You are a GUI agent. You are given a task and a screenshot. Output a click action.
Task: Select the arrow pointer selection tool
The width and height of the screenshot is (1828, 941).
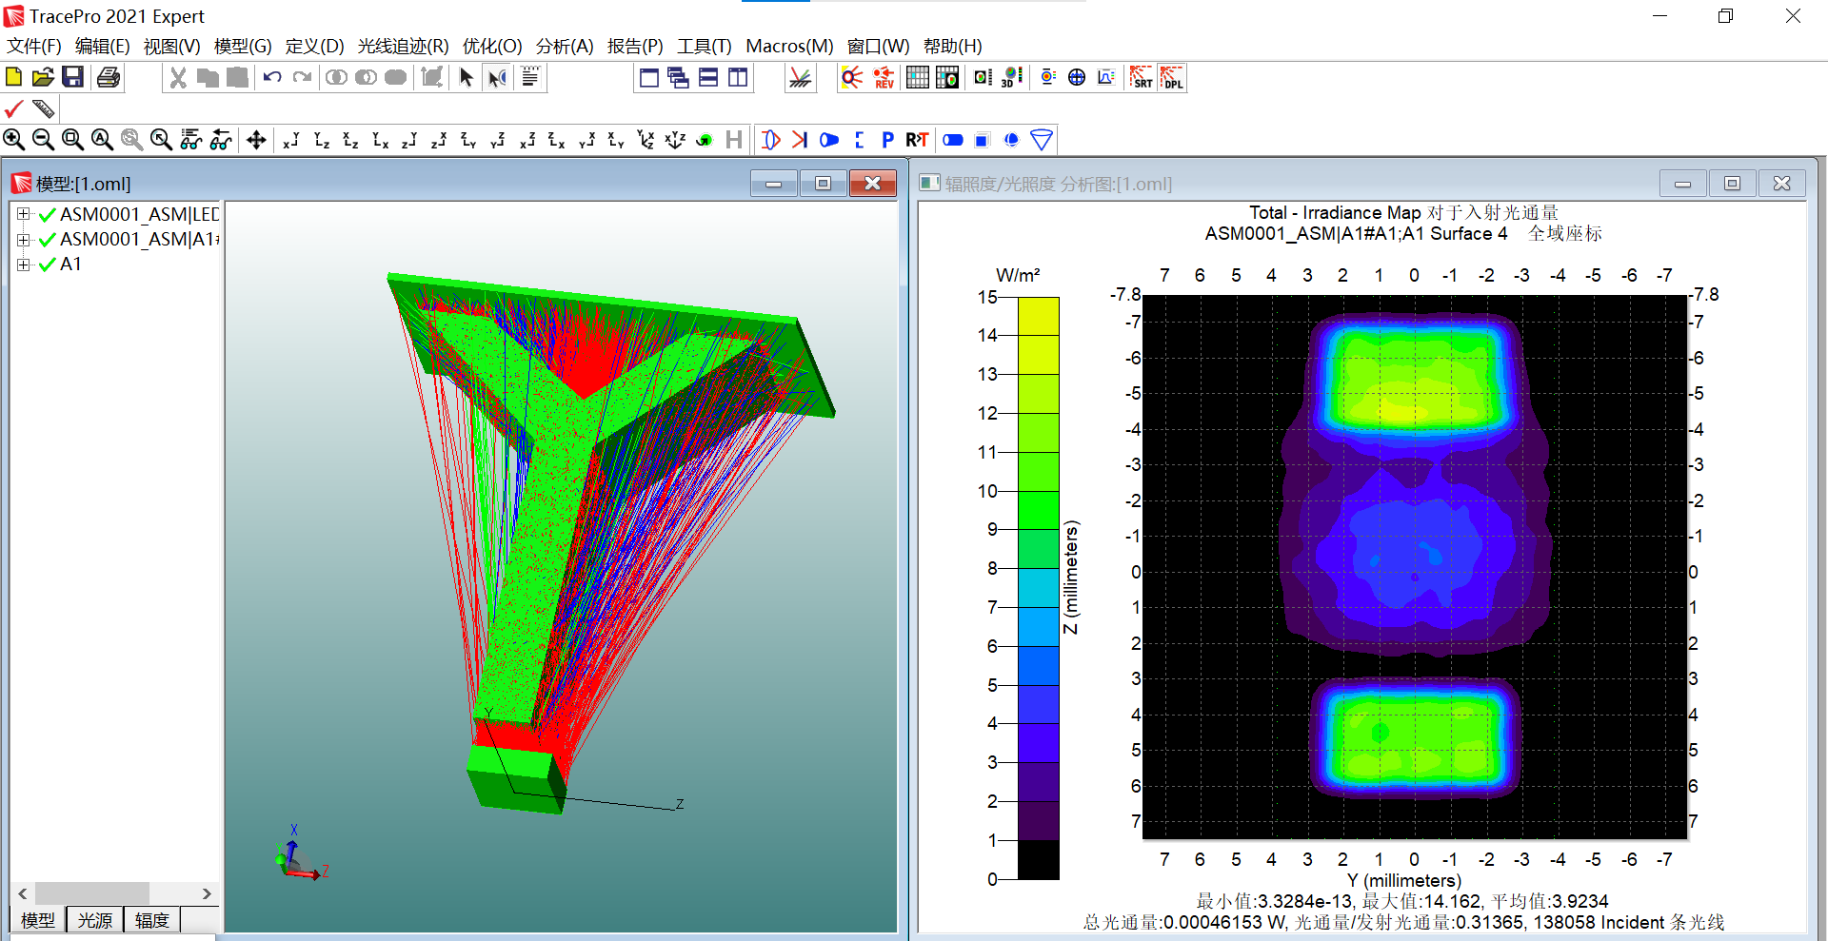click(467, 77)
